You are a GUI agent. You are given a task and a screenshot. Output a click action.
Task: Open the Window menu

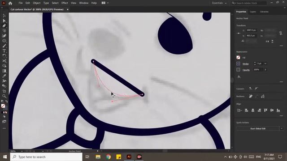(x=84, y=3)
